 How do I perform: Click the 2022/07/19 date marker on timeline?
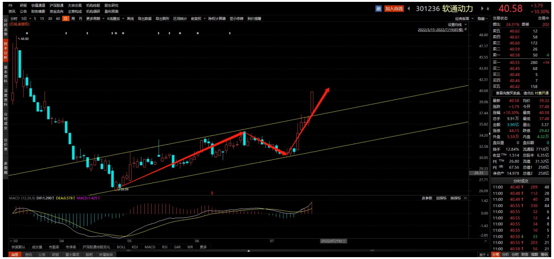[334, 240]
